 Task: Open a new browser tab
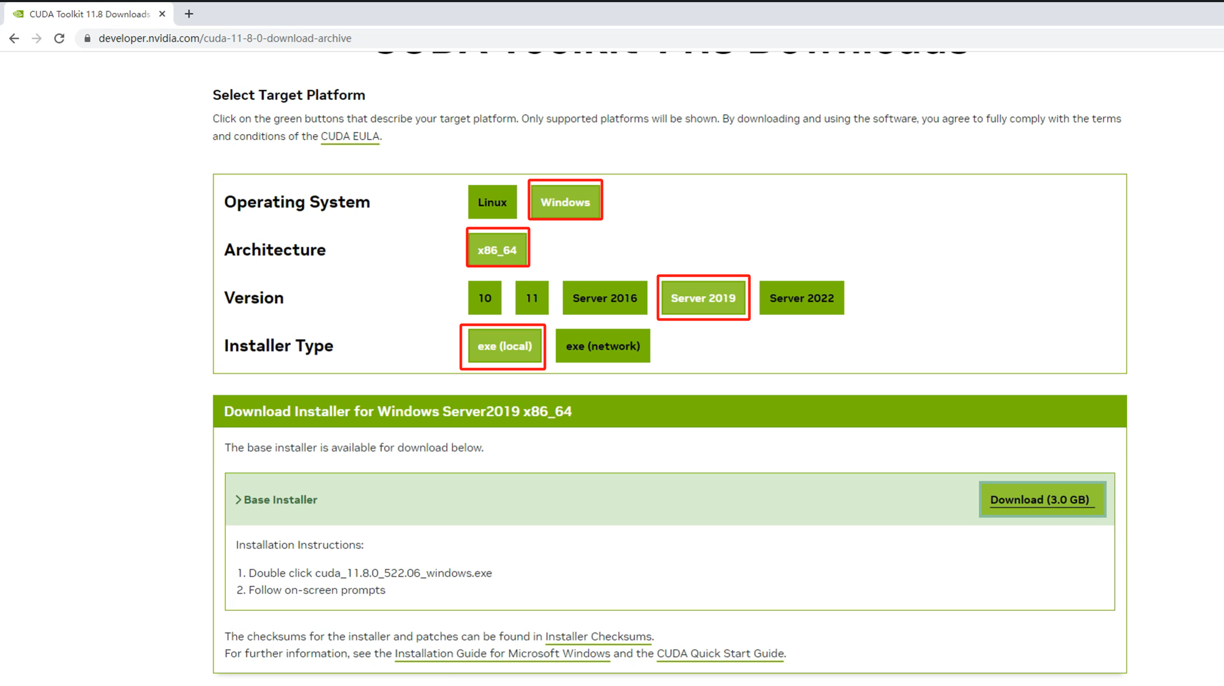[x=189, y=14]
